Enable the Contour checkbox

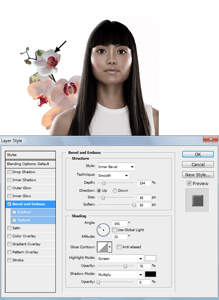pyautogui.click(x=14, y=212)
